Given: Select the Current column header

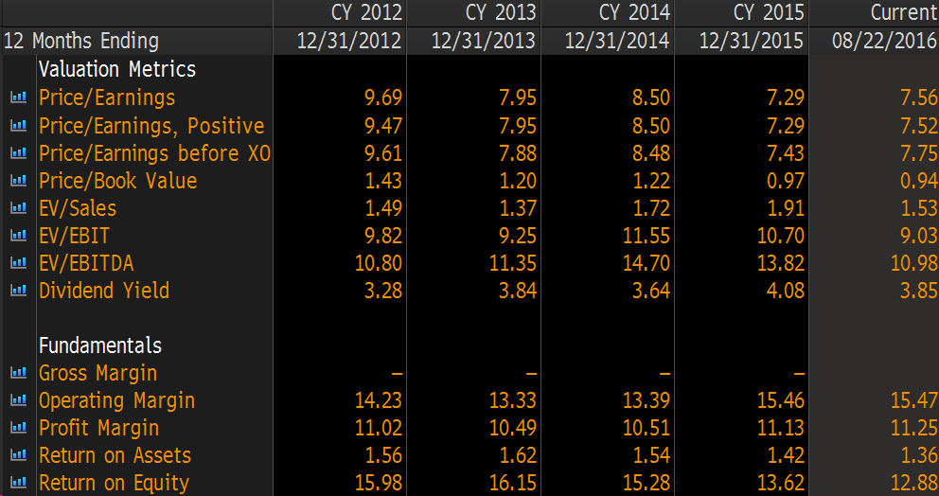Looking at the screenshot, I should pos(903,12).
